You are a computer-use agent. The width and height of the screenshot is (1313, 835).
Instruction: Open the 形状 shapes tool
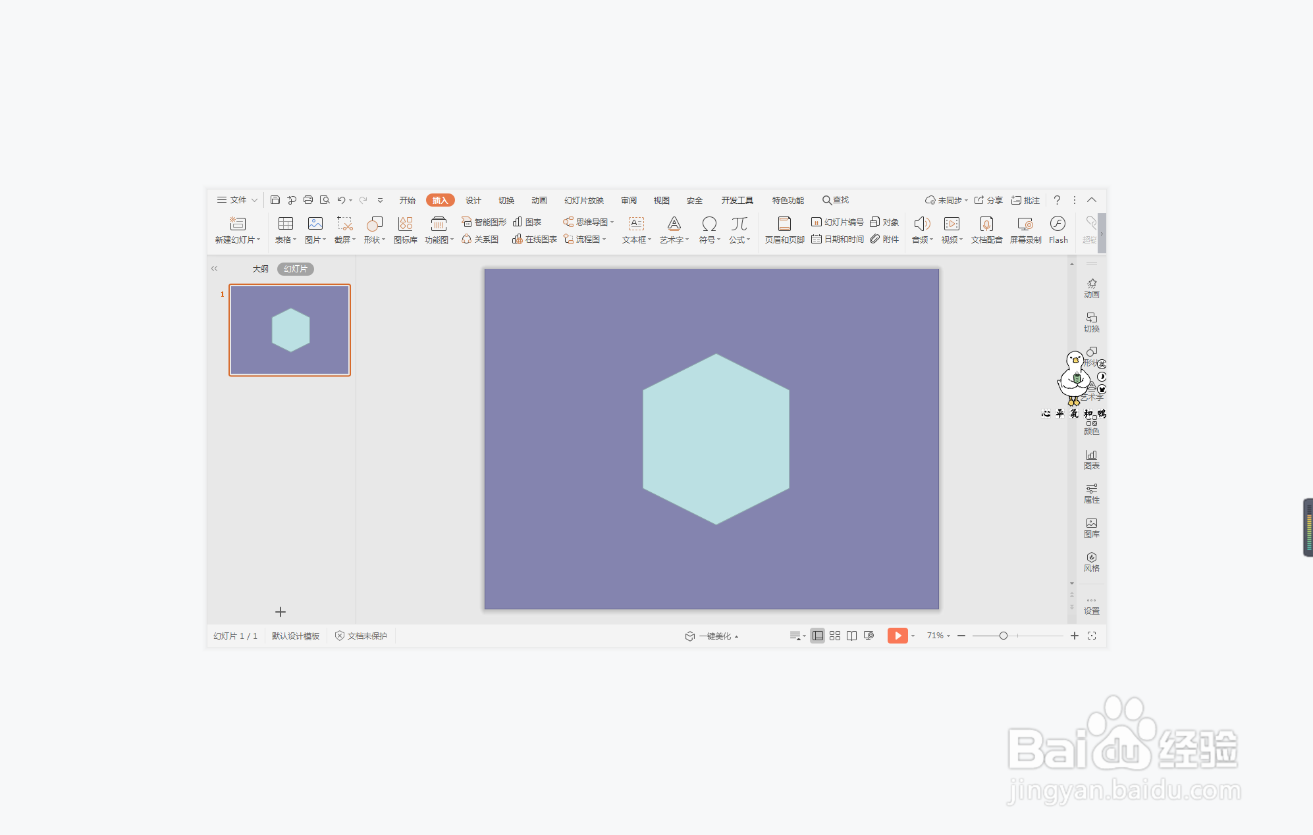pyautogui.click(x=375, y=230)
